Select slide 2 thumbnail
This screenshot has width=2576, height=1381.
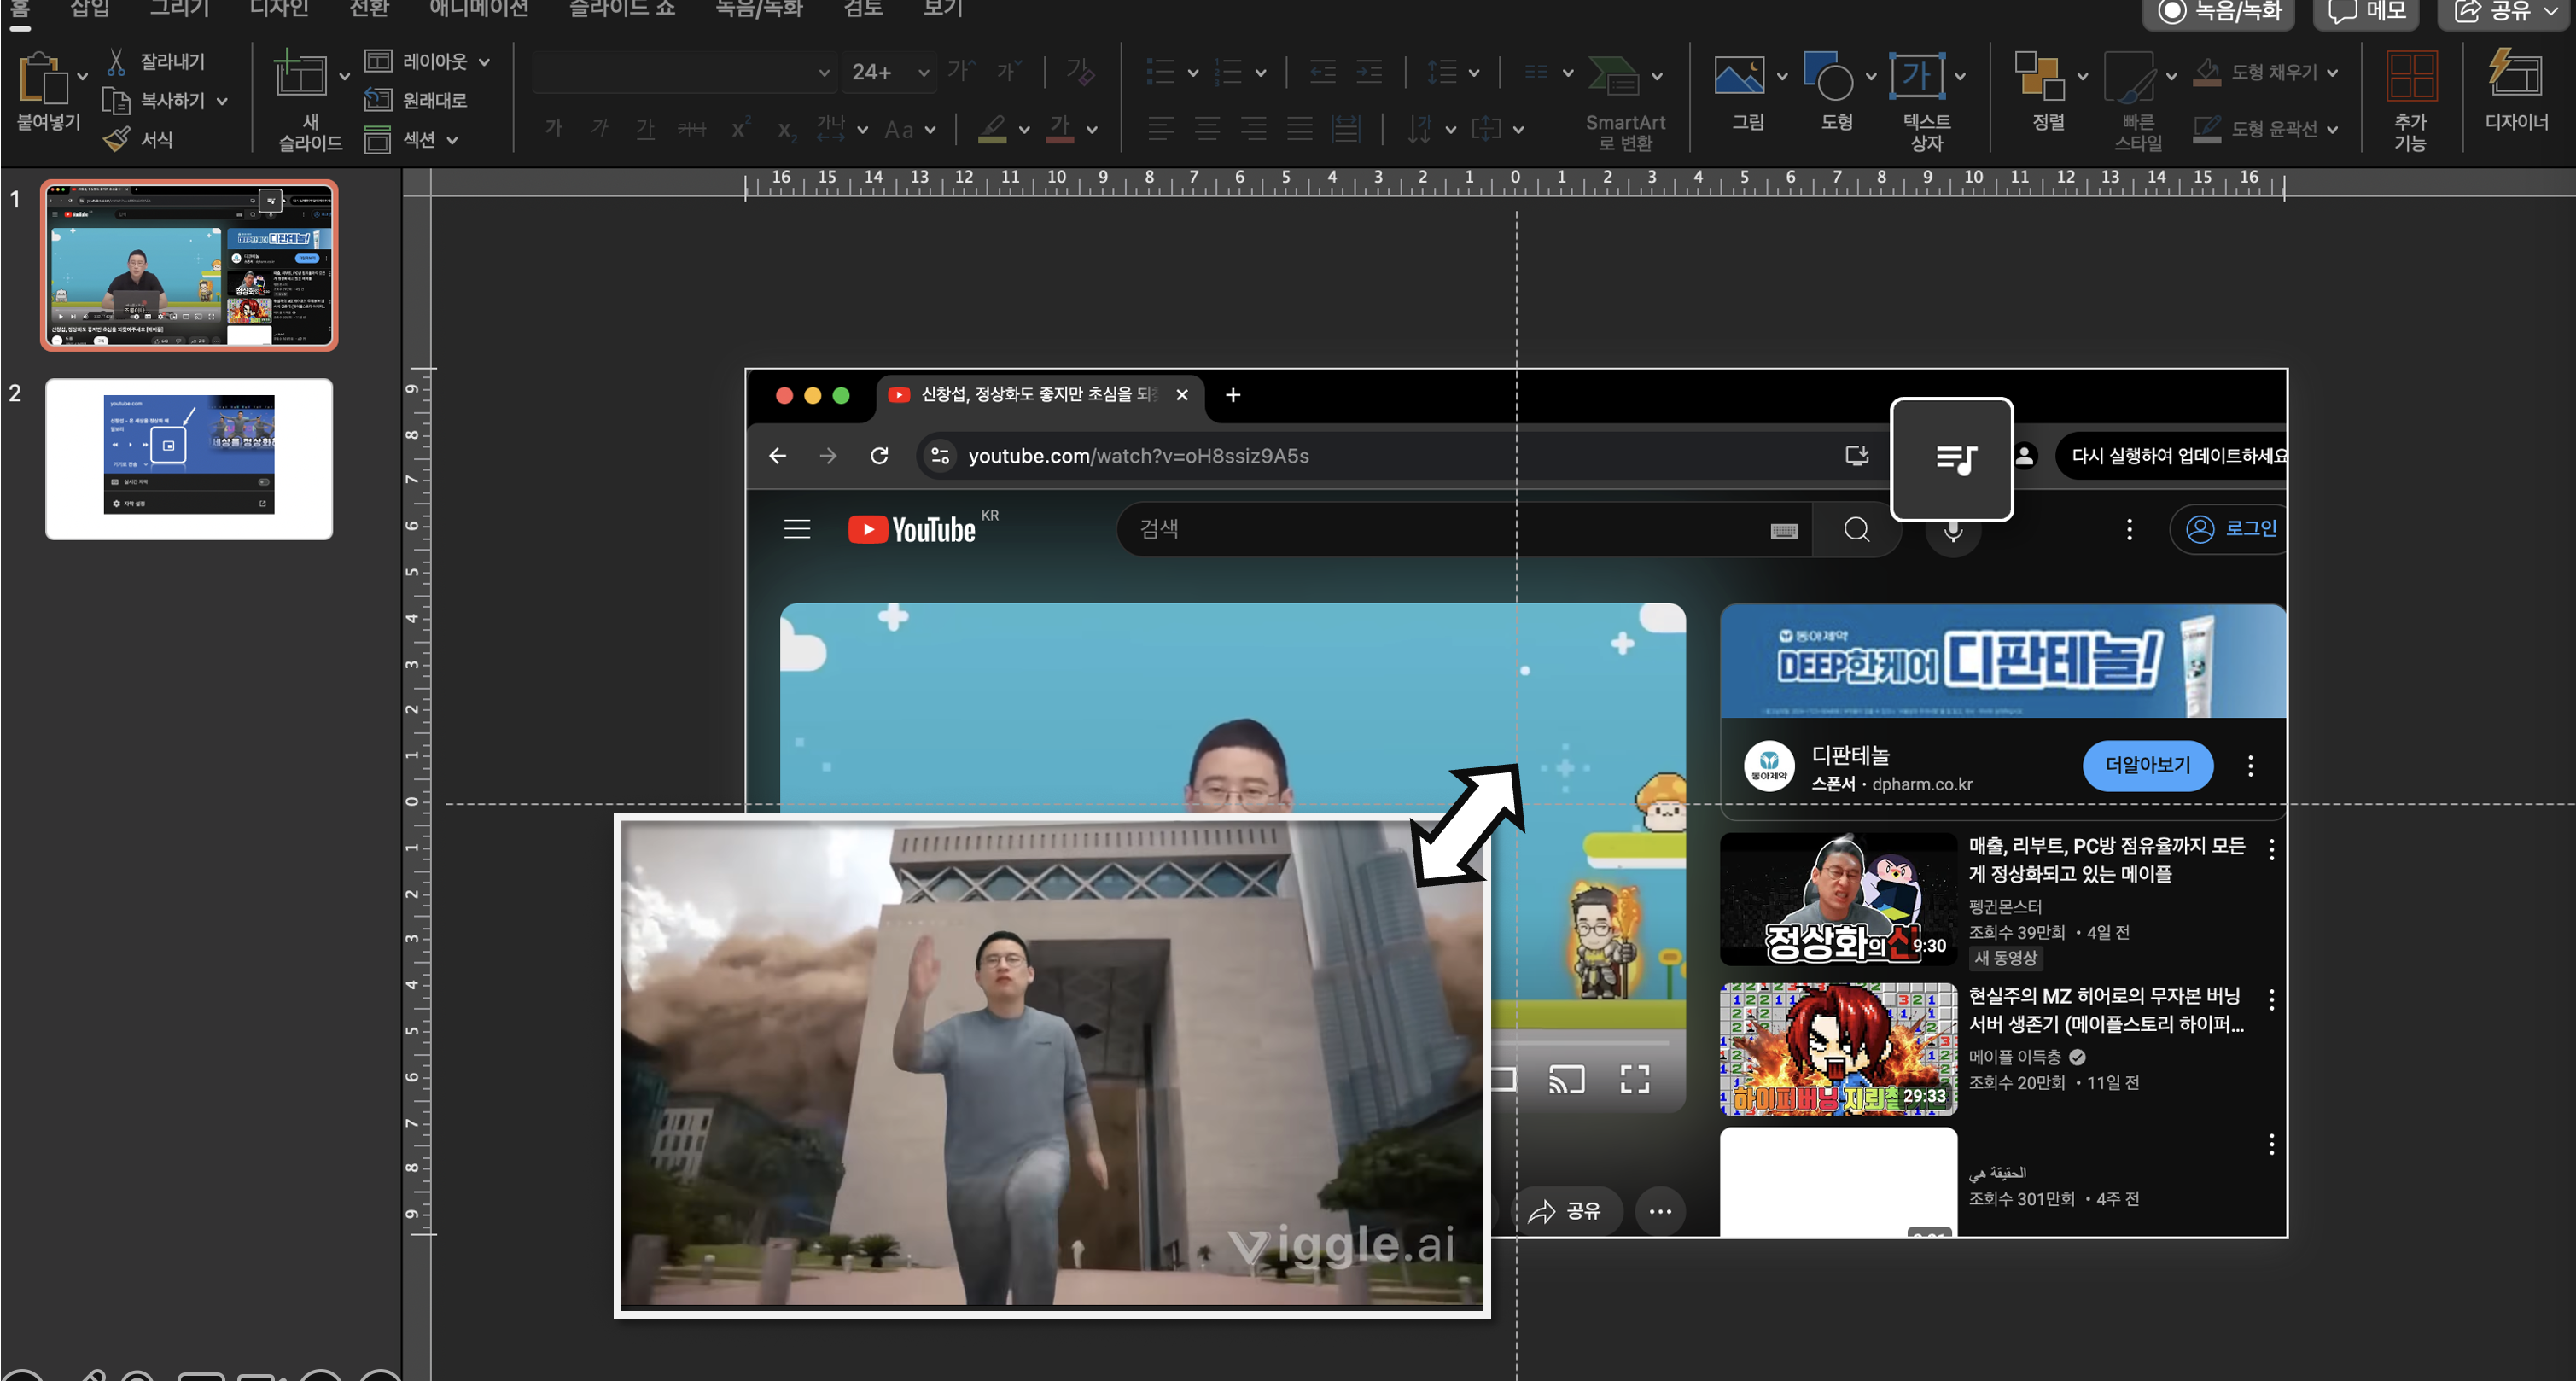tap(189, 458)
